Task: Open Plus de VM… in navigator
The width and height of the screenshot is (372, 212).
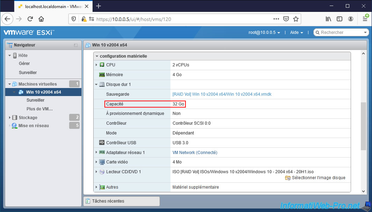Action: (x=39, y=109)
